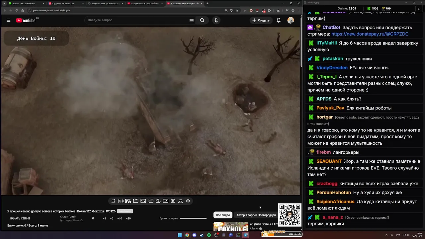The height and width of the screenshot is (239, 425).
Task: Take a screenshot with the camera icon
Action: [x=173, y=201]
